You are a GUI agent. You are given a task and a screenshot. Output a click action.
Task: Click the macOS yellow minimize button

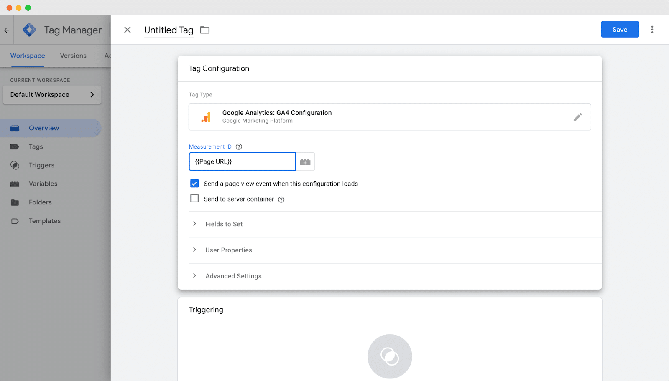(18, 8)
